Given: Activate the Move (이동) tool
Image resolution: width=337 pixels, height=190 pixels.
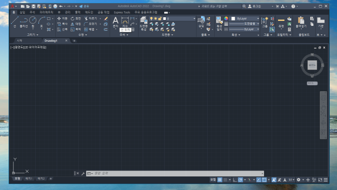Looking at the screenshot, I should click(62, 19).
